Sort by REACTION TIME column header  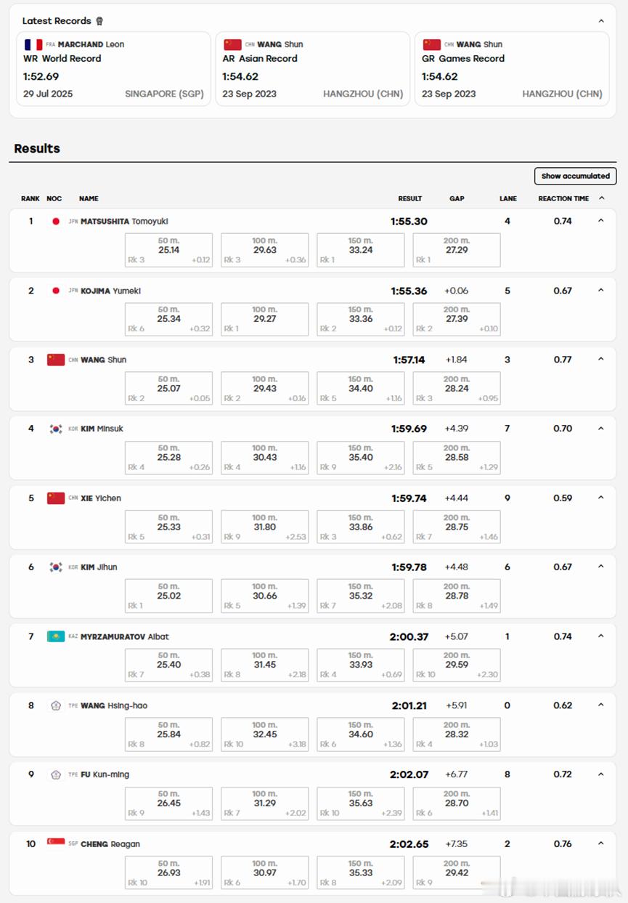tap(563, 198)
